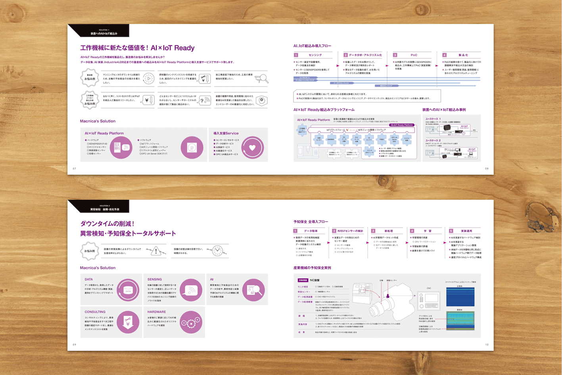Click the 対象機械 label tag next to NC旋盤
This screenshot has width=562, height=375.
coord(303,280)
